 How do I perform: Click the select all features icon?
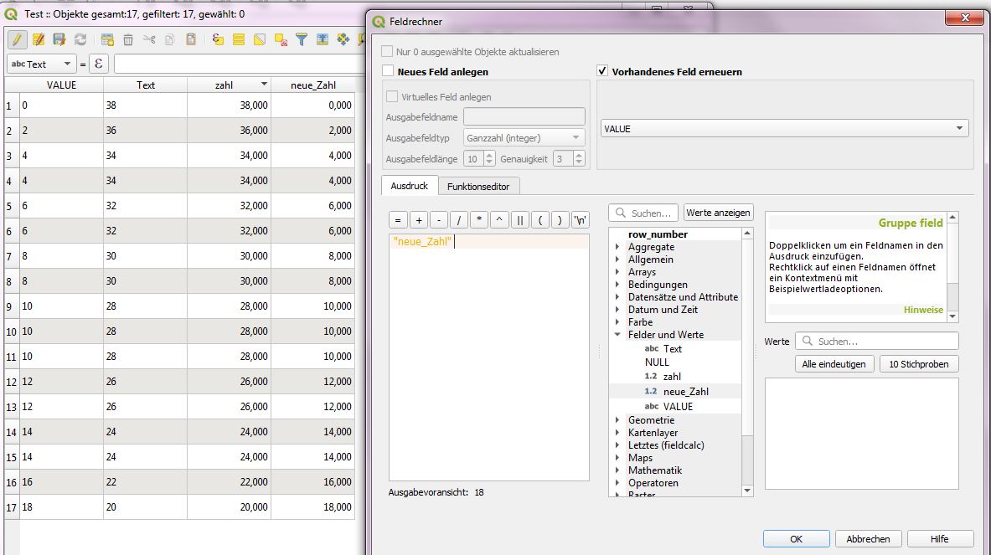(239, 39)
